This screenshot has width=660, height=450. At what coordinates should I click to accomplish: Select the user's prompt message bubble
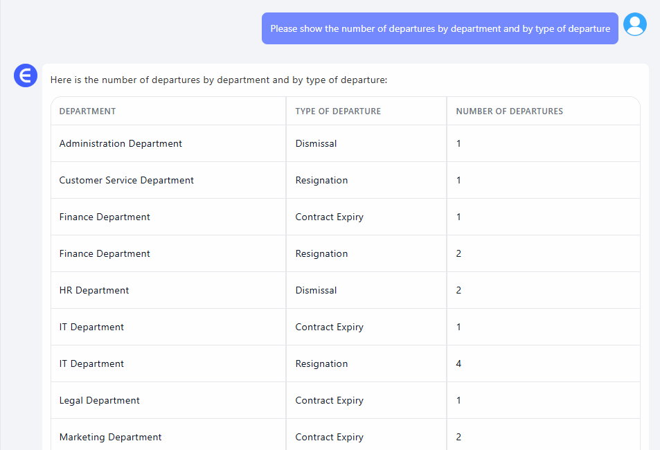[x=440, y=28]
